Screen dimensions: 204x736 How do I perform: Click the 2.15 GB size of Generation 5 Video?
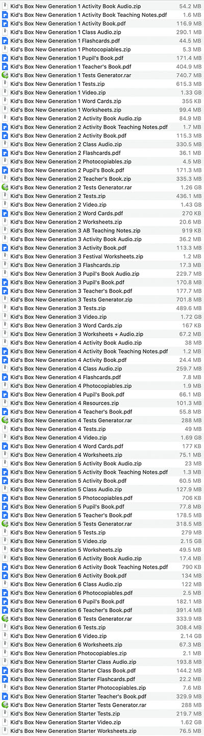coord(190,541)
